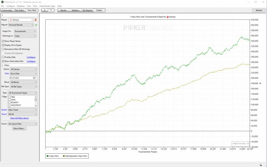Viewport: 267px width, 167px height.
Task: Open the Graphs tab
Action: (x=99, y=10)
